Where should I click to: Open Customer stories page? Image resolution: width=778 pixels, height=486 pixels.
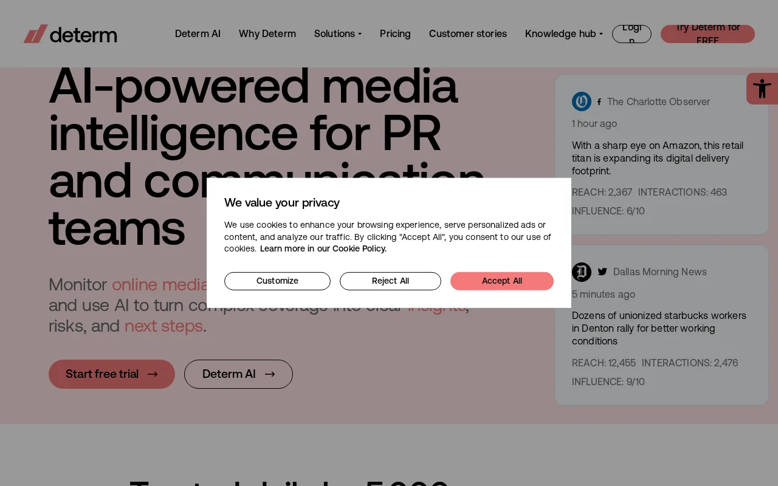point(468,34)
